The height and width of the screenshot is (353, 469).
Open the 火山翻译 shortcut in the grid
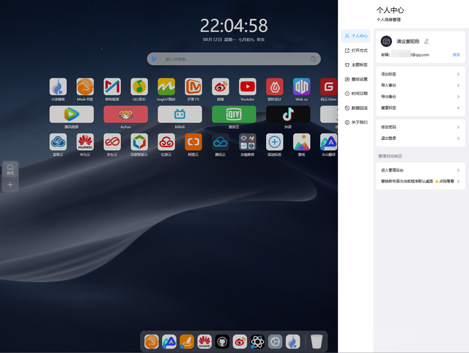pos(329,142)
